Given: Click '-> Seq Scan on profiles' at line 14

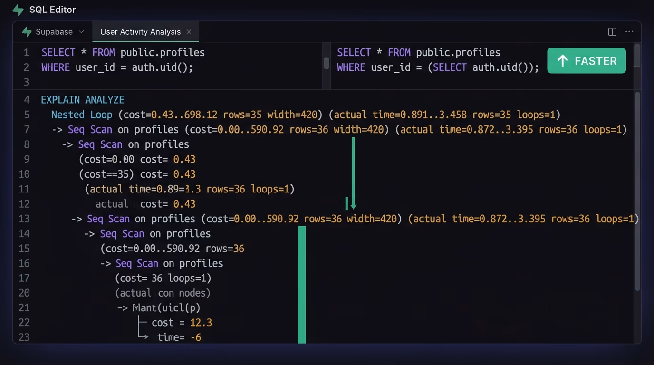Looking at the screenshot, I should 147,233.
